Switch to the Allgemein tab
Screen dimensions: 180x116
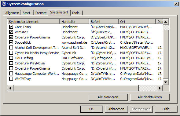point(12,13)
